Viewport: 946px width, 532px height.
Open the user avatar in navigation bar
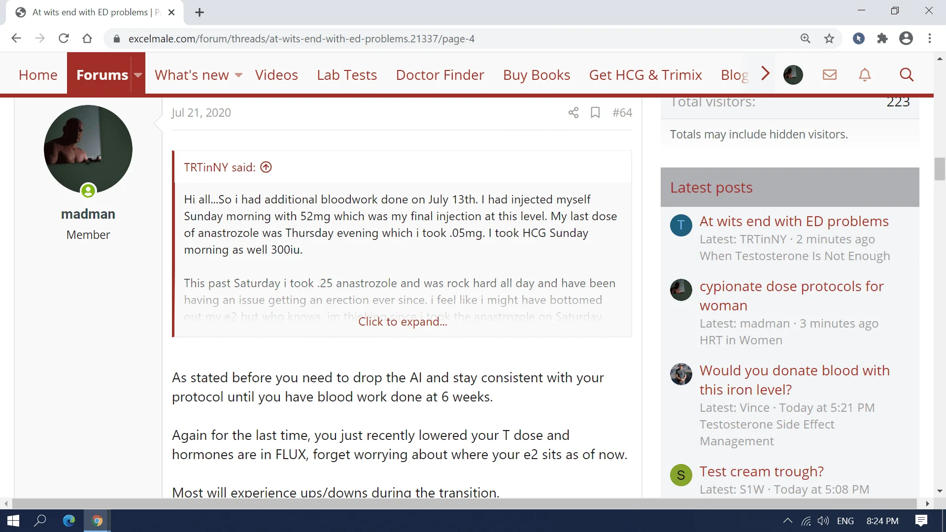click(793, 75)
